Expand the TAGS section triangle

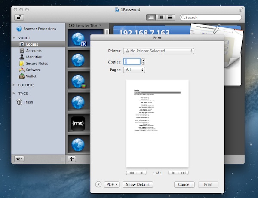coord(14,93)
